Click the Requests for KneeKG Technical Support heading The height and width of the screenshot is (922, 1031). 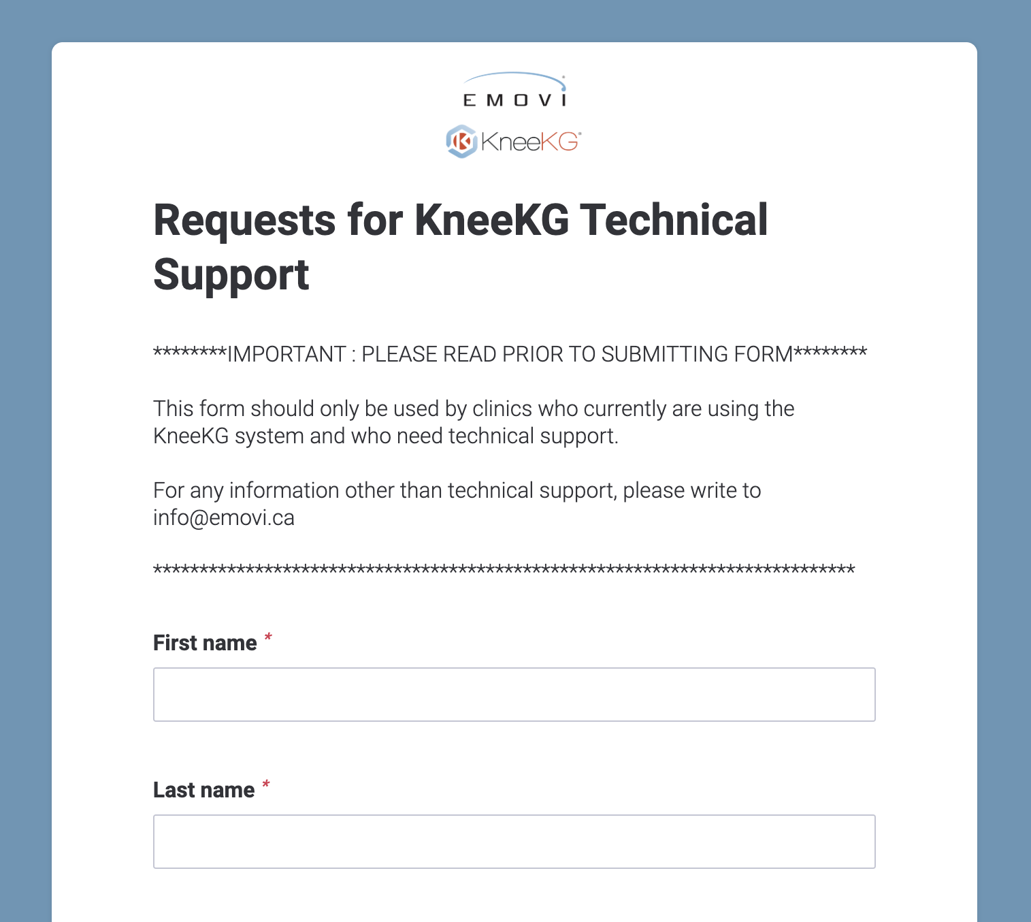point(461,247)
